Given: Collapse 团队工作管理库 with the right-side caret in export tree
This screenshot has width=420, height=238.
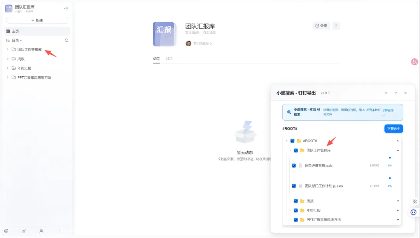Looking at the screenshot, I should pos(398,150).
